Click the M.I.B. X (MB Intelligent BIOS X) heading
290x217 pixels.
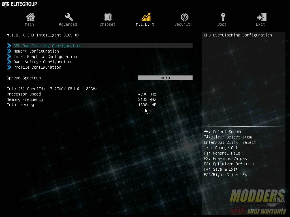point(43,35)
